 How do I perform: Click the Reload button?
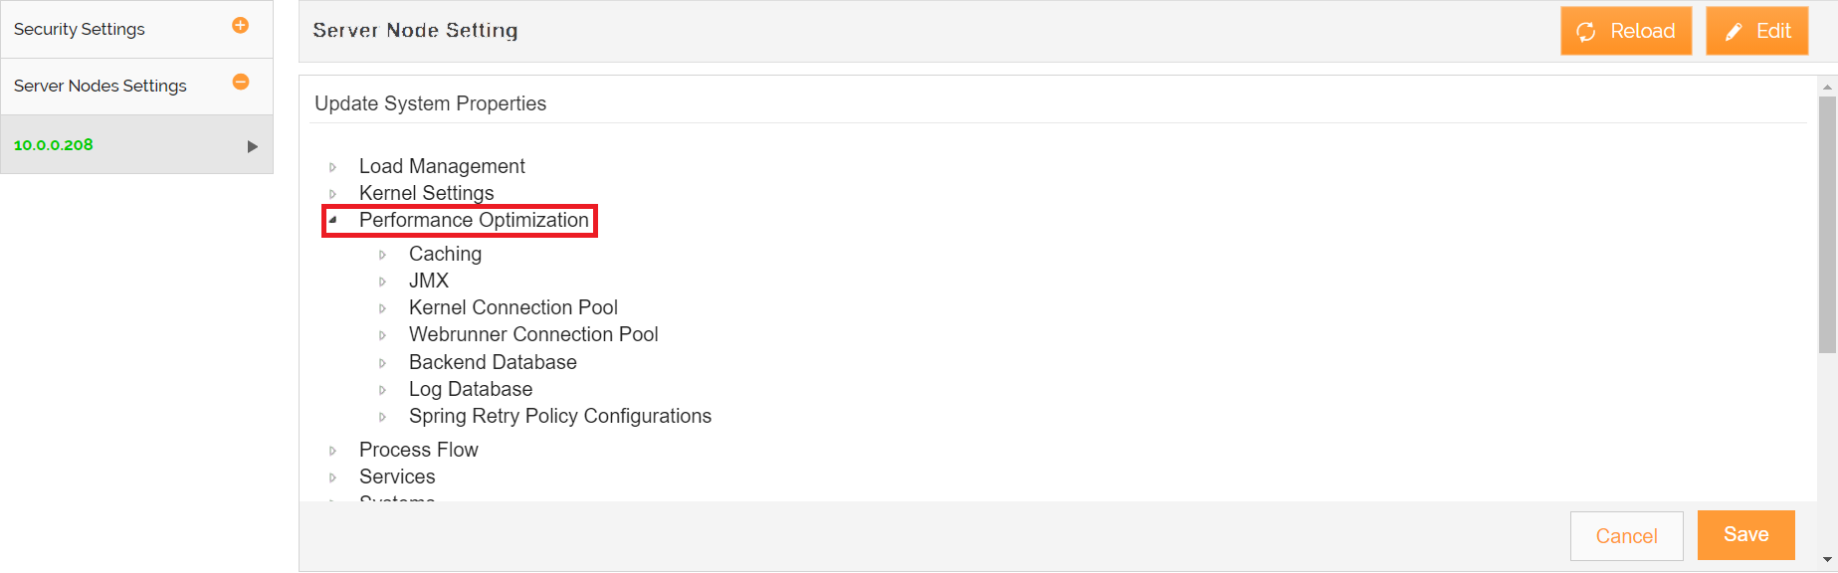[x=1625, y=31]
